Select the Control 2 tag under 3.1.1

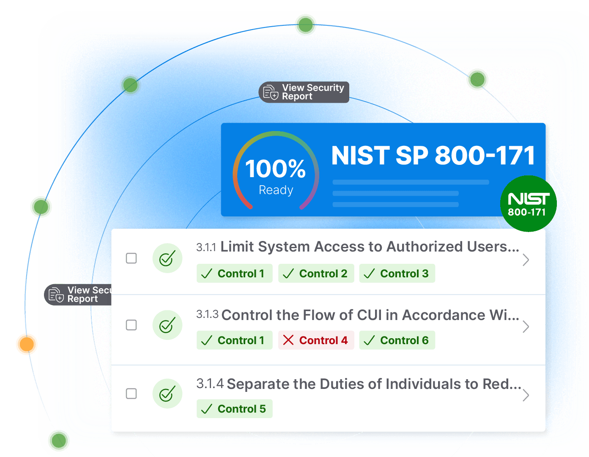click(316, 274)
